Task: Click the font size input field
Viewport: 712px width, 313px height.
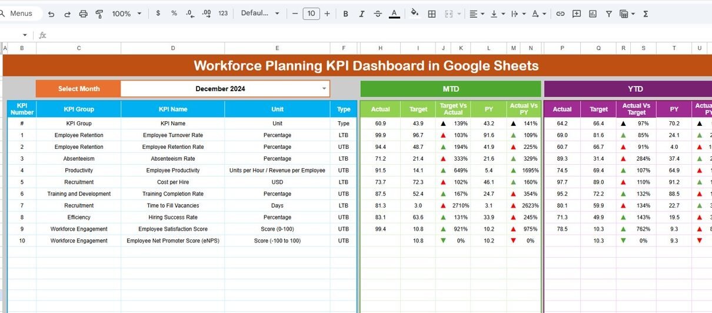Action: pyautogui.click(x=311, y=14)
